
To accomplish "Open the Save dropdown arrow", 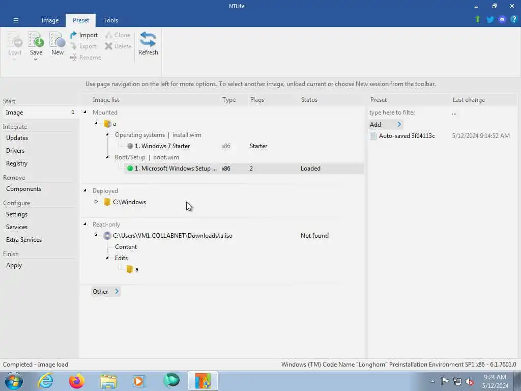I will pos(36,60).
